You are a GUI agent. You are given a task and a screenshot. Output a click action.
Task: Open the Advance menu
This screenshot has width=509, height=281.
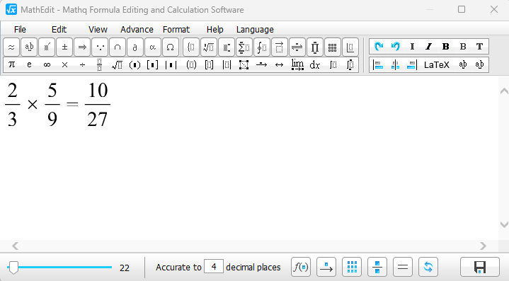tap(137, 30)
